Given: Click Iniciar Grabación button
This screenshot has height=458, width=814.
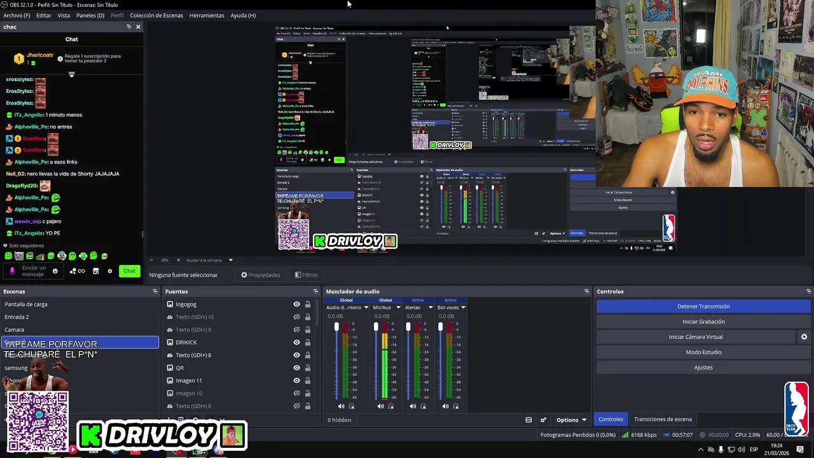Looking at the screenshot, I should [703, 322].
